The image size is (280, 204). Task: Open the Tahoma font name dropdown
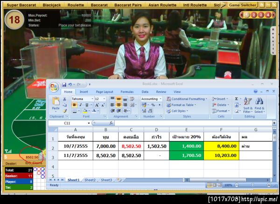pyautogui.click(x=92, y=99)
